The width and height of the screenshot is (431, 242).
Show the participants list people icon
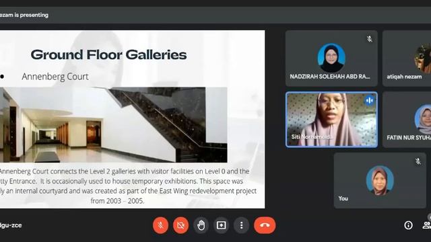(x=426, y=225)
